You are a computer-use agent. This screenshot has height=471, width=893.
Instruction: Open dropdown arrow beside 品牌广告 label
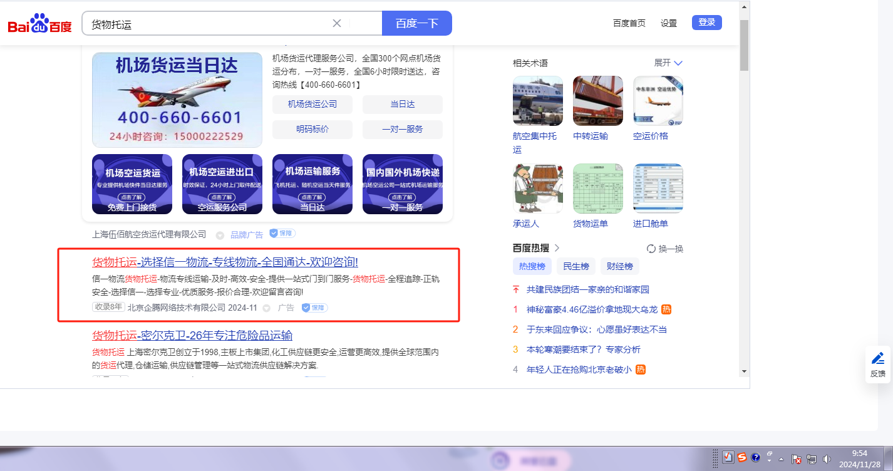(x=220, y=235)
